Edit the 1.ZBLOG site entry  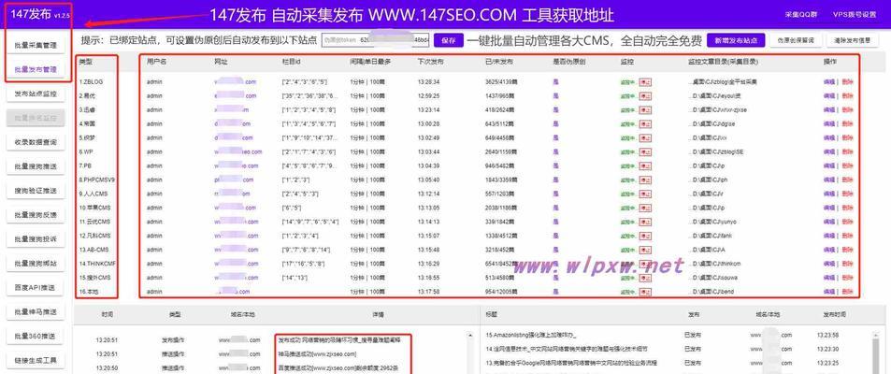829,82
